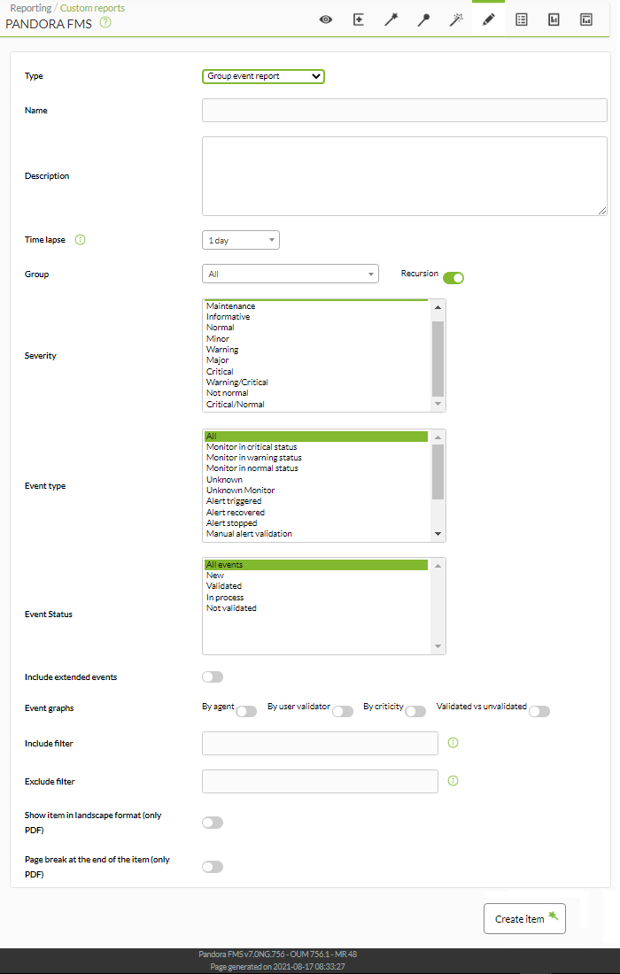Open the list items icon tab
620x974 pixels.
pyautogui.click(x=521, y=19)
